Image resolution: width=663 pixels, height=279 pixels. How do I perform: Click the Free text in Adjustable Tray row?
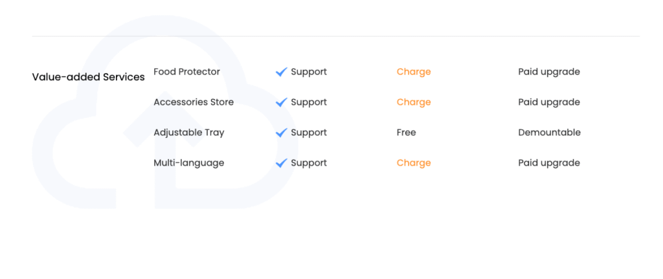pos(407,133)
